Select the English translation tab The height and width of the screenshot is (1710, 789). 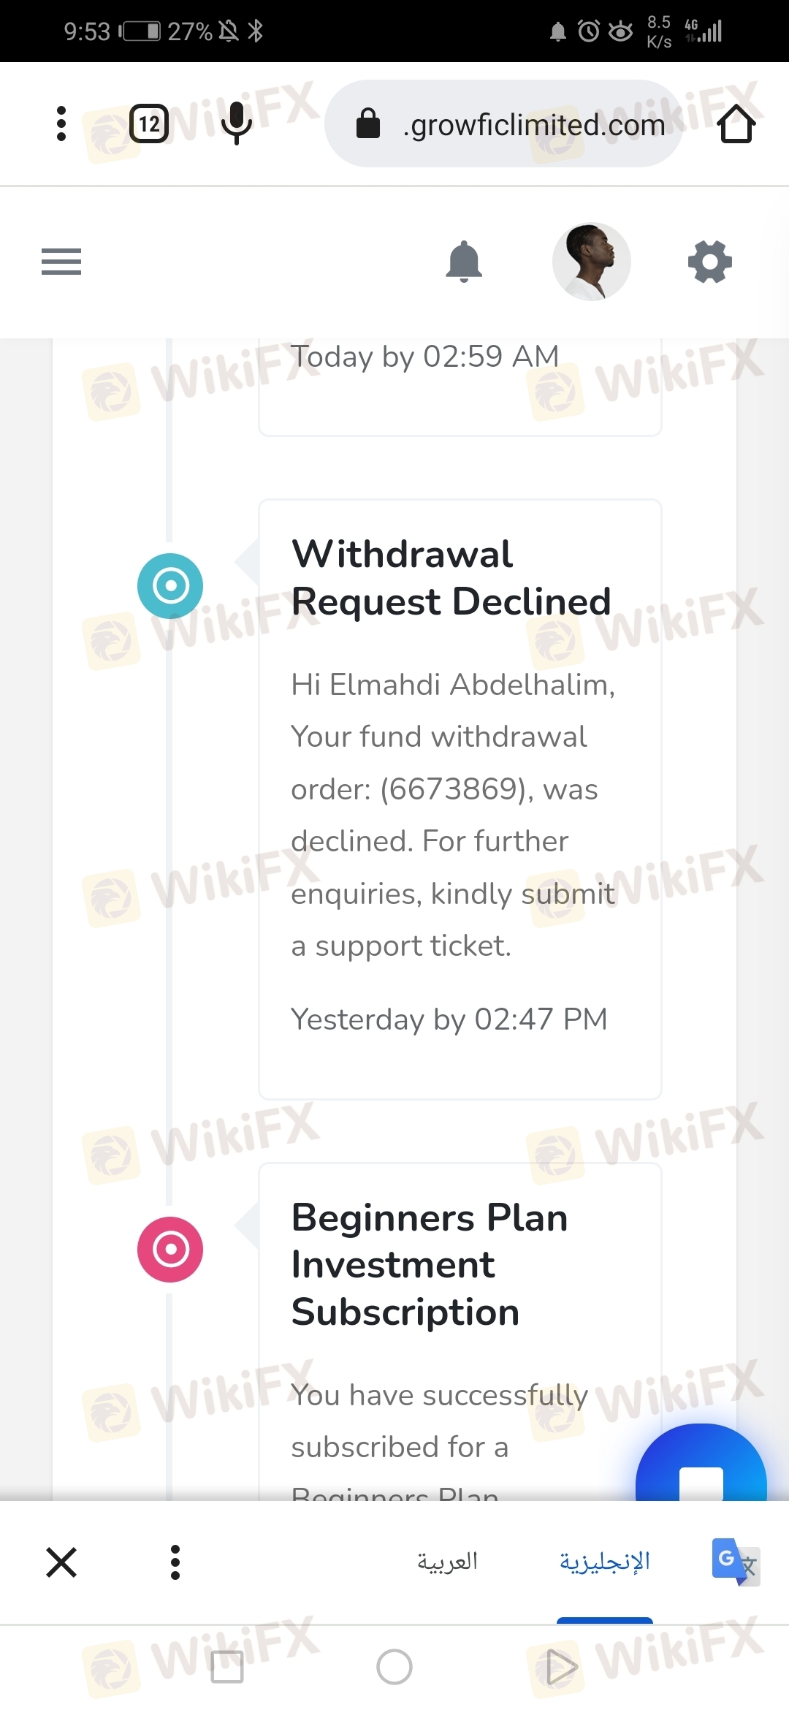[x=604, y=1562]
